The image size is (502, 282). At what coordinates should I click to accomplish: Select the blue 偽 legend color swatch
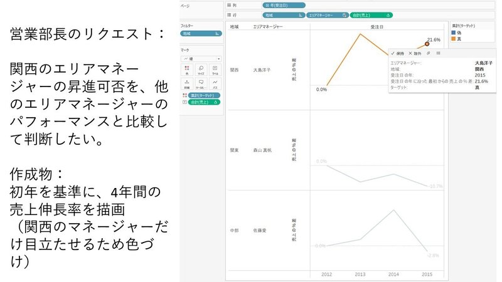click(453, 33)
